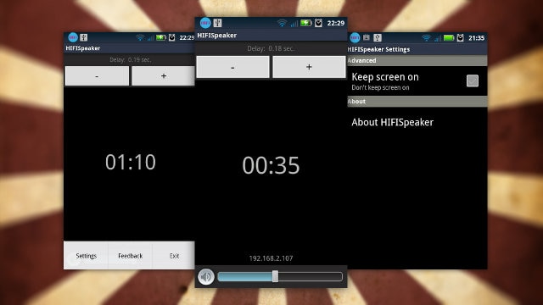Tap alarm clock icon in left screen status bar
The image size is (543, 305).
coord(171,37)
